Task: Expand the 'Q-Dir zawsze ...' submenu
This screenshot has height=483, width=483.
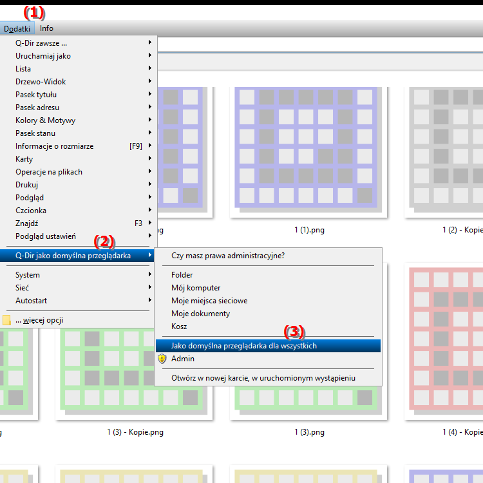Action: tap(78, 43)
